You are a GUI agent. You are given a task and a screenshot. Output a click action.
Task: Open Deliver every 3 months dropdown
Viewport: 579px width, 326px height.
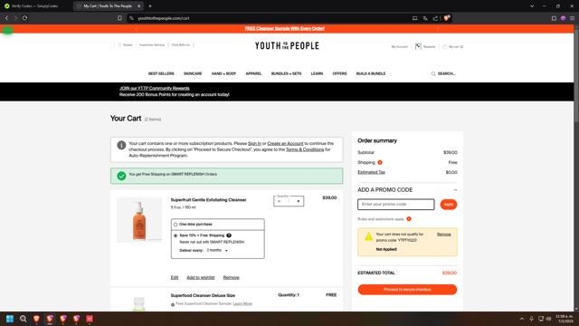tap(217, 250)
